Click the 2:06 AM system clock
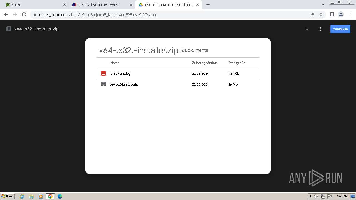Image resolution: width=356 pixels, height=200 pixels. tap(342, 196)
